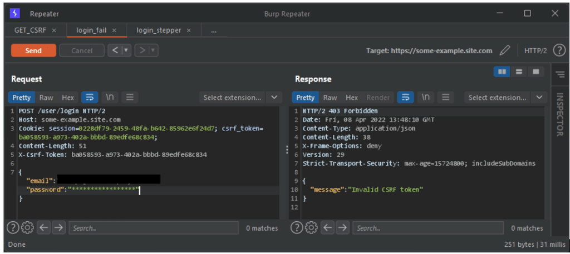Viewport: 570px width, 254px height.
Task: Toggle line wrap in request editor
Action: (x=90, y=98)
